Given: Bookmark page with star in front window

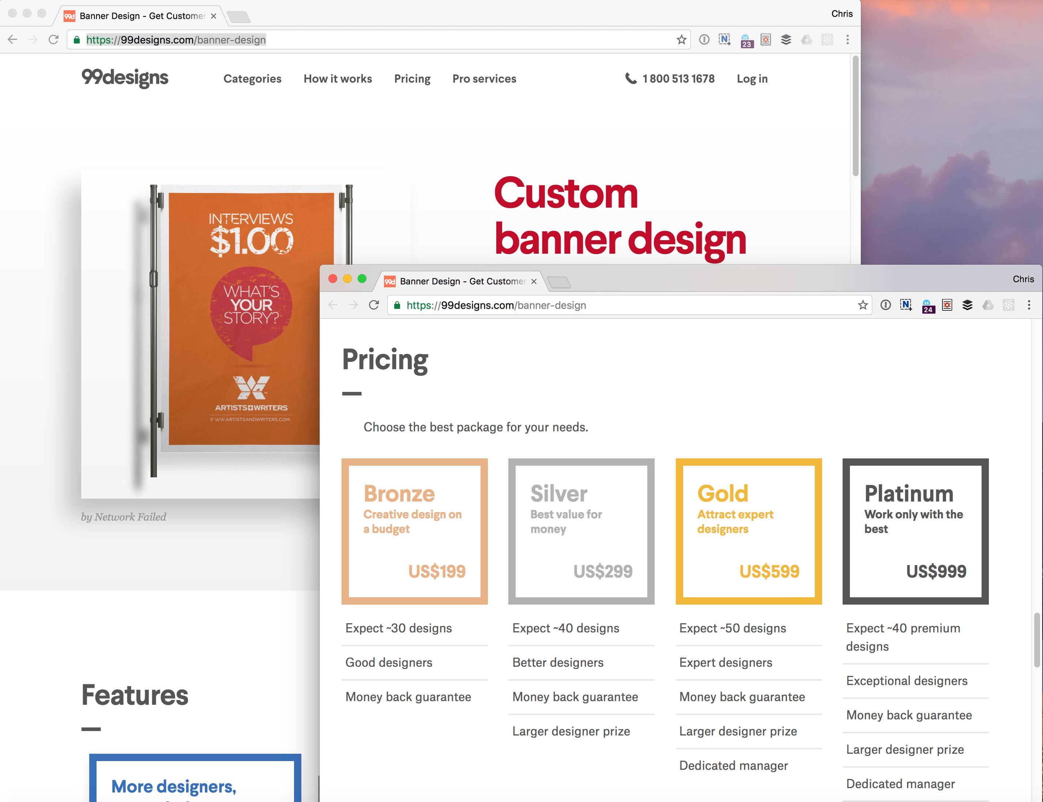Looking at the screenshot, I should tap(862, 305).
